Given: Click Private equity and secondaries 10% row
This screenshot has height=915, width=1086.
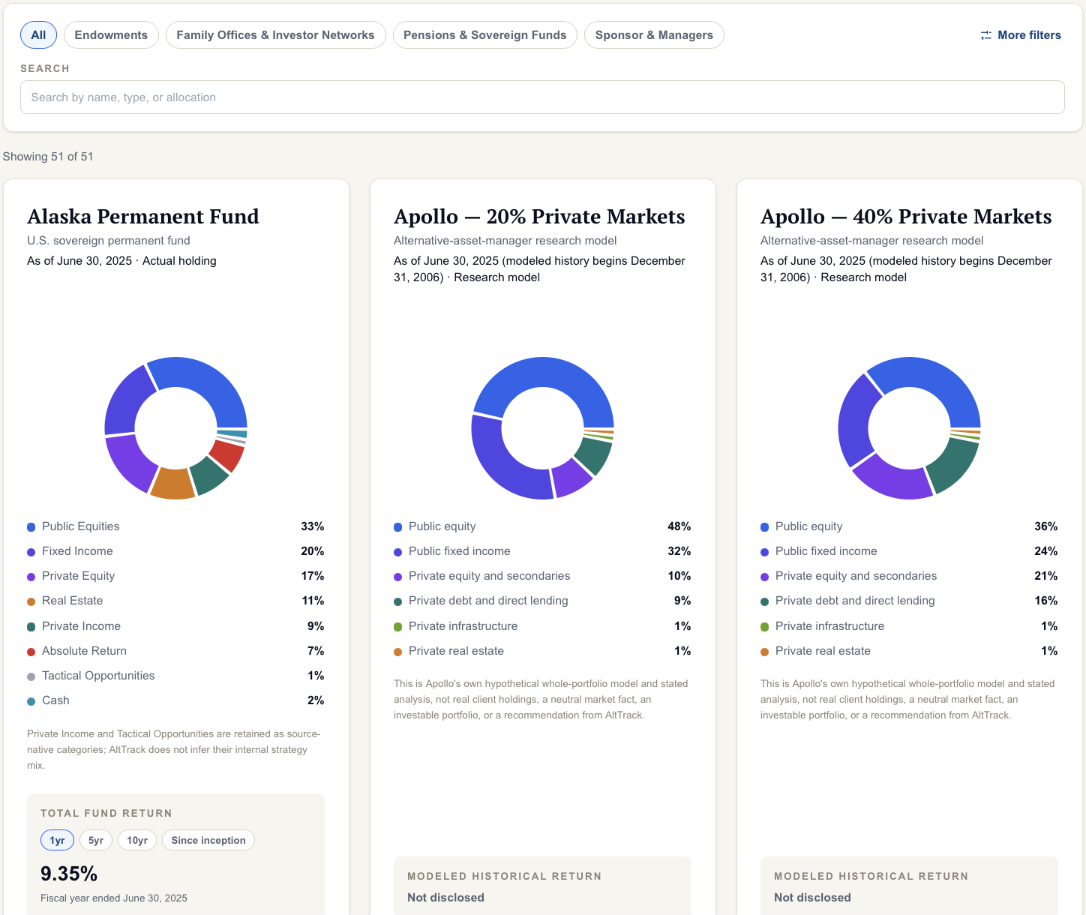Looking at the screenshot, I should click(542, 576).
